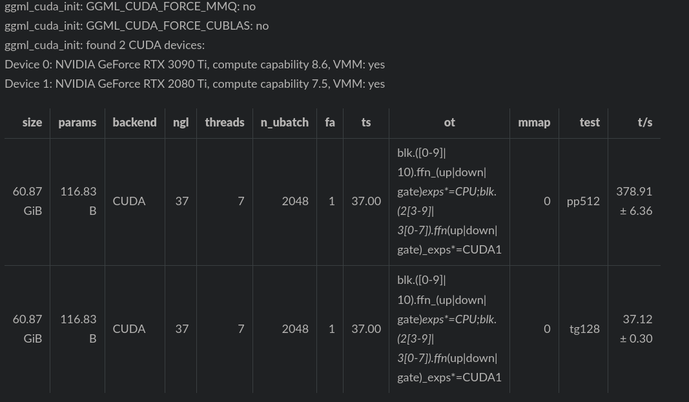Click the "mmap" column header

534,122
